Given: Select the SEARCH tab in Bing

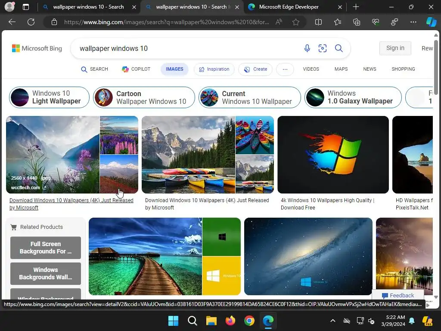Looking at the screenshot, I should point(94,69).
